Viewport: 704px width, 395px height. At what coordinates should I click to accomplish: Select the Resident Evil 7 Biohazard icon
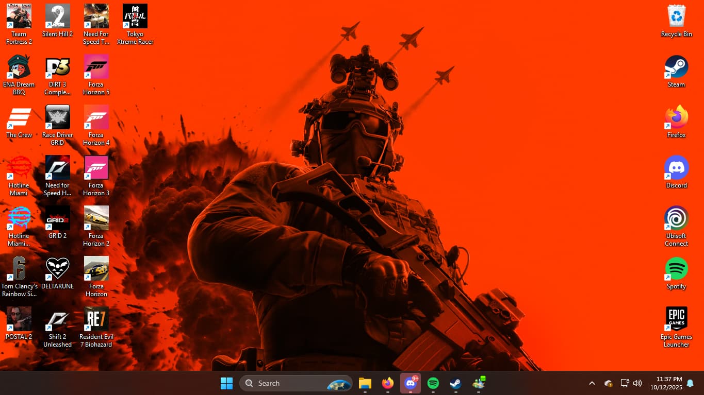click(x=96, y=319)
